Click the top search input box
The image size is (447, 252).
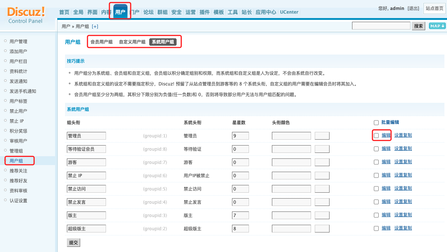pyautogui.click(x=381, y=26)
